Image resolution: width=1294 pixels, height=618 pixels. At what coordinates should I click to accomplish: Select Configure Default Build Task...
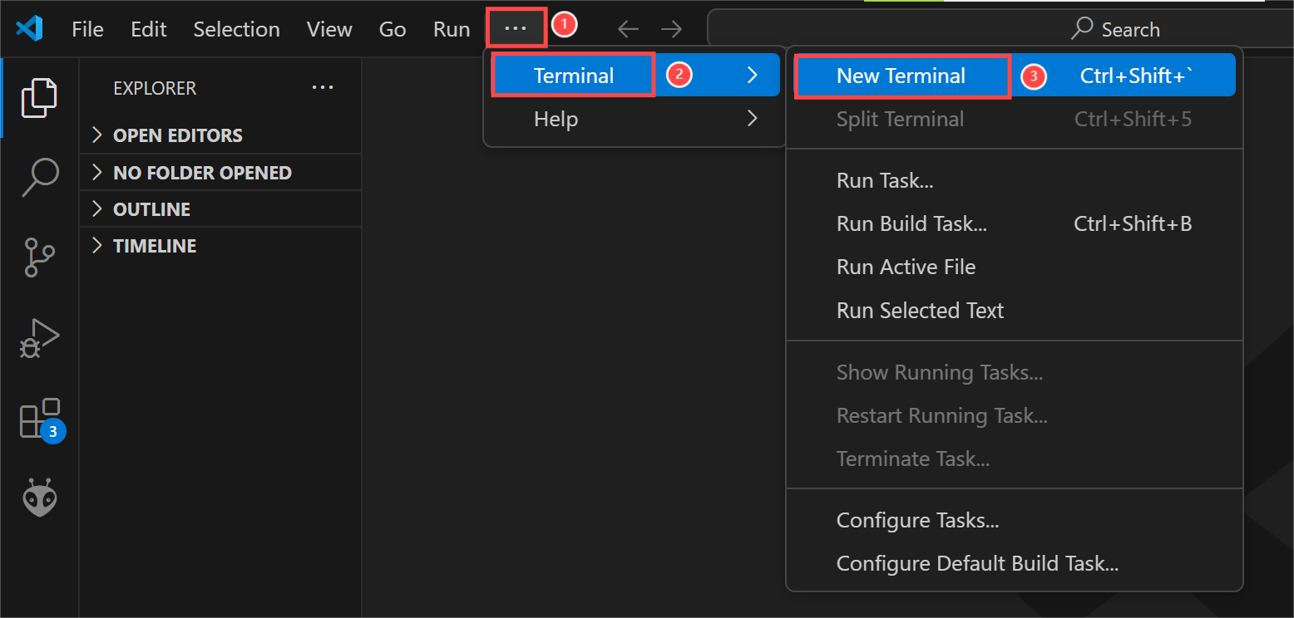pos(1015,564)
